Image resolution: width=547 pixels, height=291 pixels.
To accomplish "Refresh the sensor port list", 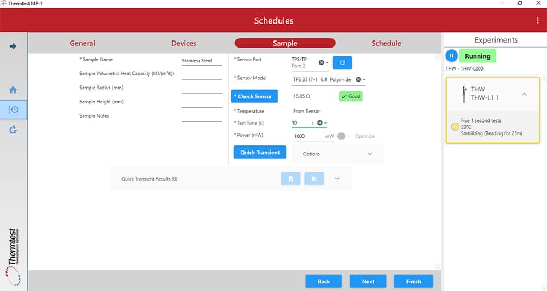I will pos(342,63).
